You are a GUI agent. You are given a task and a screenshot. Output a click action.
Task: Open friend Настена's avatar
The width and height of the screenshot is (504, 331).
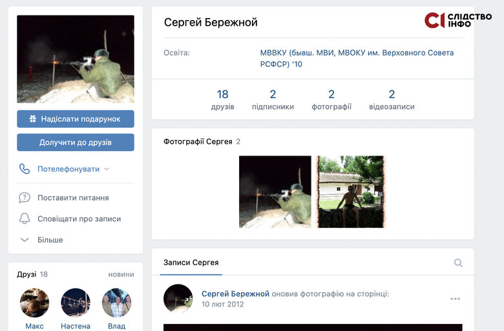pyautogui.click(x=76, y=303)
